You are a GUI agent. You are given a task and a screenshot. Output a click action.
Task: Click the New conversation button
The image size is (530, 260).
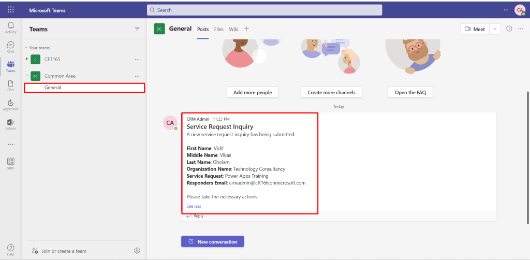tap(212, 241)
